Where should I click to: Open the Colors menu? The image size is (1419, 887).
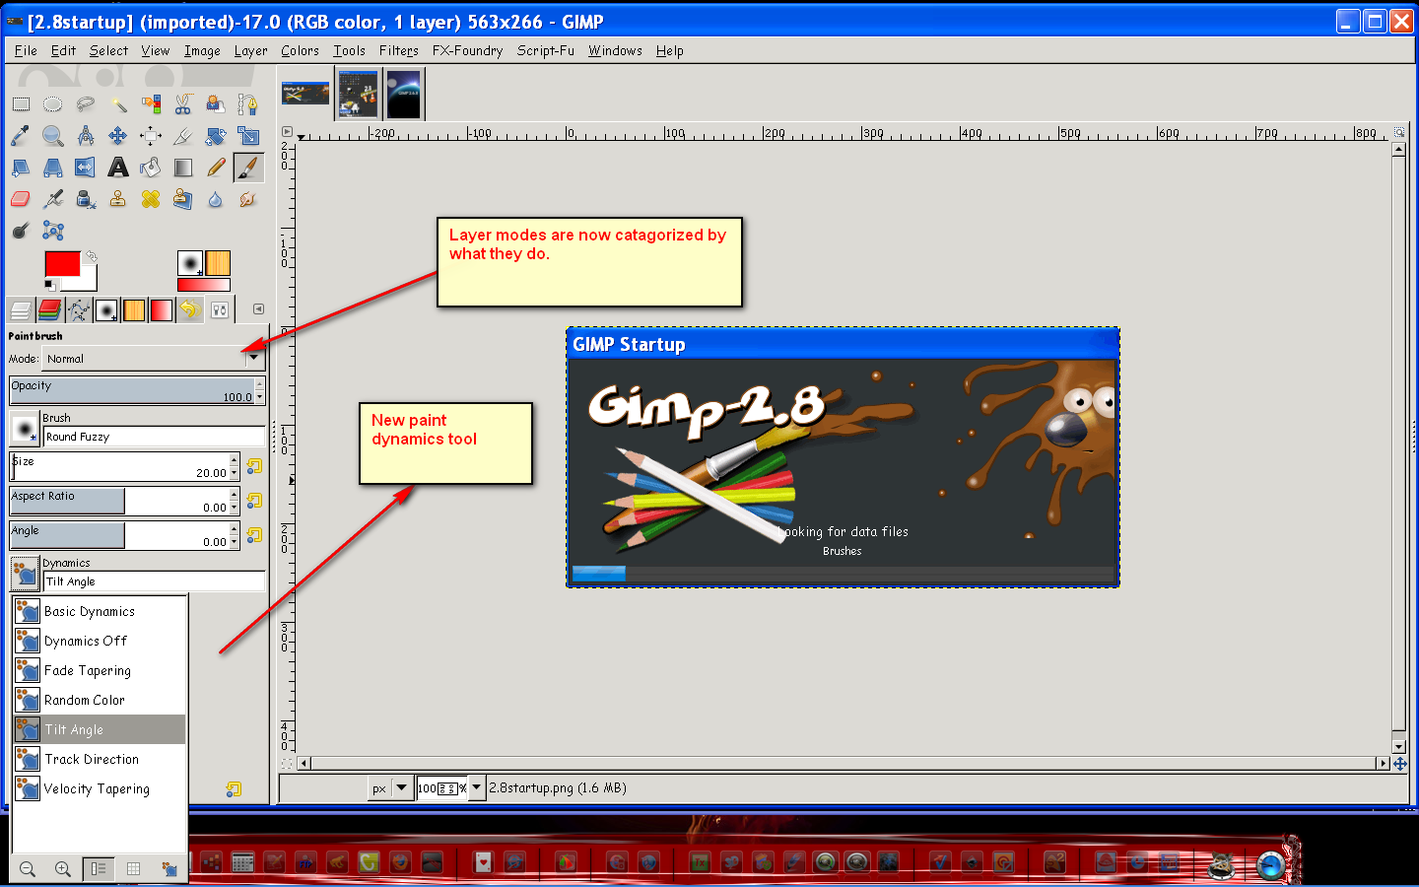click(300, 50)
